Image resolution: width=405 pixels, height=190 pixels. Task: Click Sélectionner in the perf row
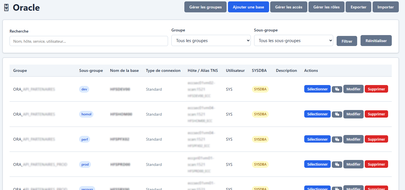(317, 139)
